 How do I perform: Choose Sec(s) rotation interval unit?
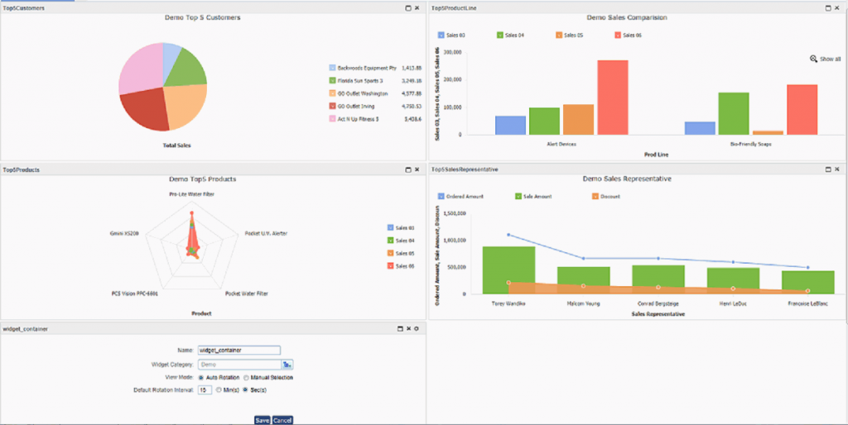245,389
